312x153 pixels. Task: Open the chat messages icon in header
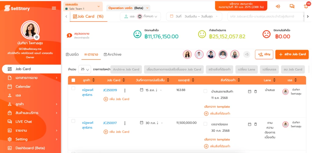292,6
